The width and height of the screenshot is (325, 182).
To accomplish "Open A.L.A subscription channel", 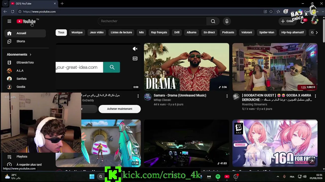I will [25, 71].
